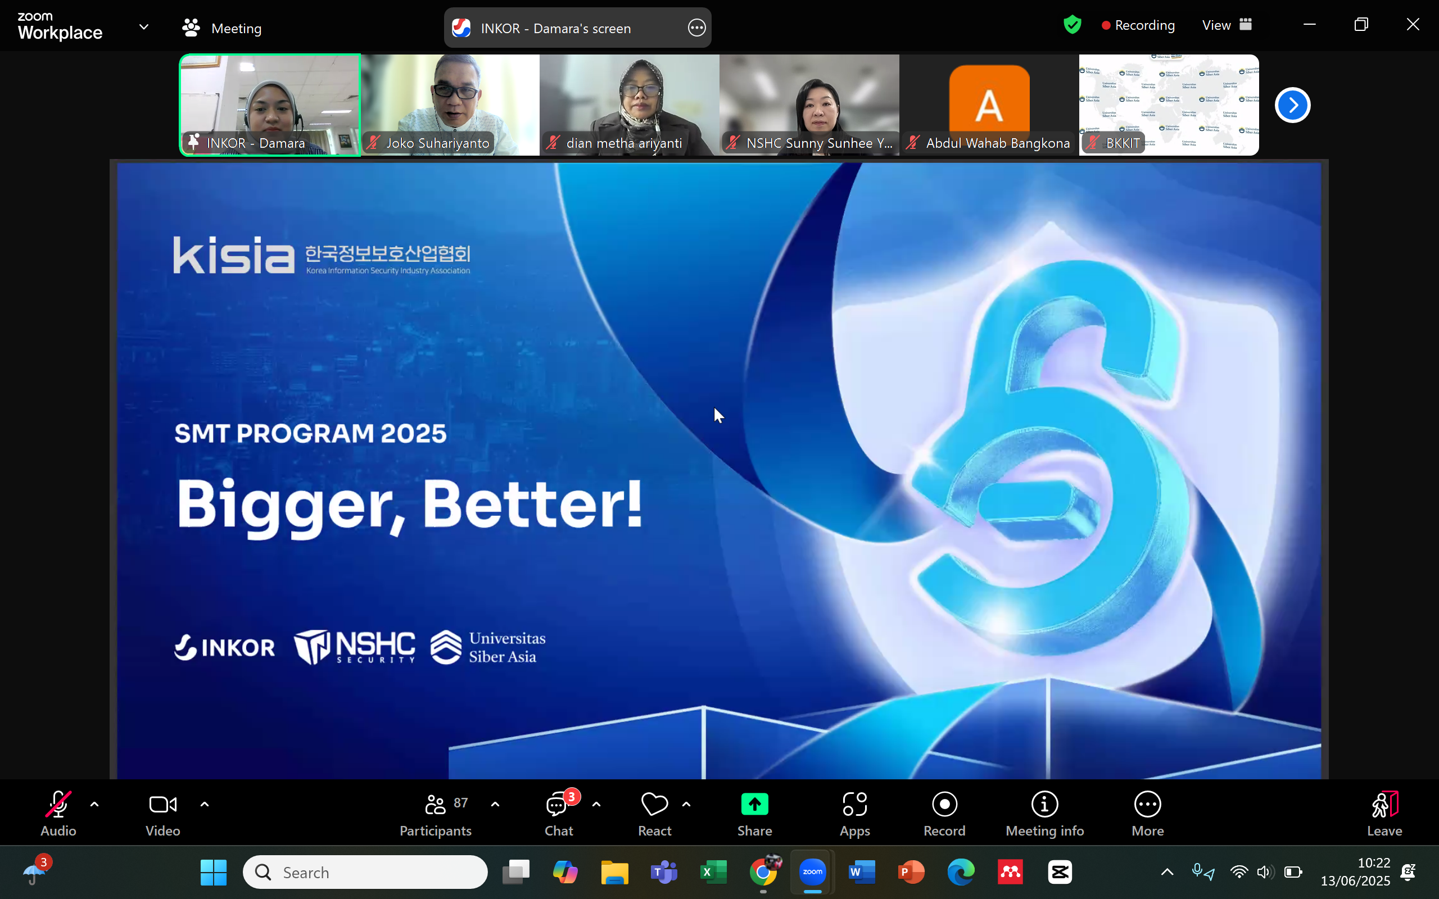Click the Zoom icon in taskbar
Screen dimensions: 1439x899
click(x=812, y=872)
